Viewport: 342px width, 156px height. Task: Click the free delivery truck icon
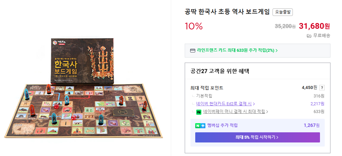coord(309,36)
